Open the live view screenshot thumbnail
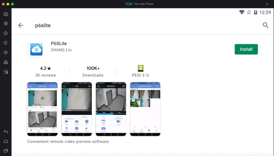 coord(76,109)
